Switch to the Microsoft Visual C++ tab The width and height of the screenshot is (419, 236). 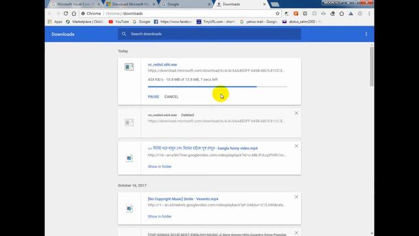click(75, 5)
